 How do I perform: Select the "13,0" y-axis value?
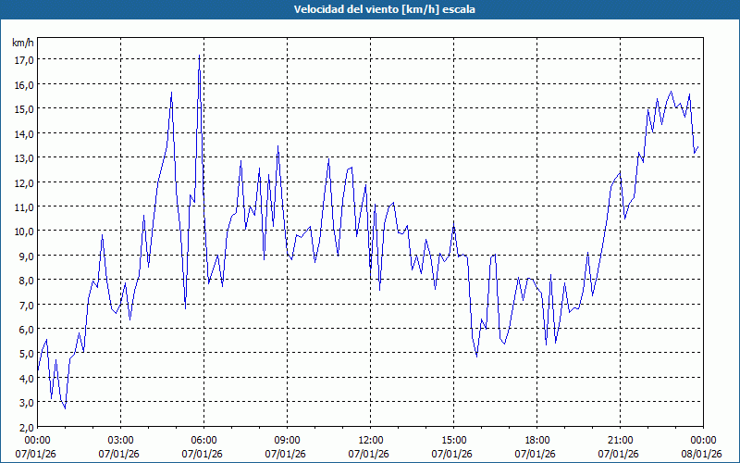(24, 158)
